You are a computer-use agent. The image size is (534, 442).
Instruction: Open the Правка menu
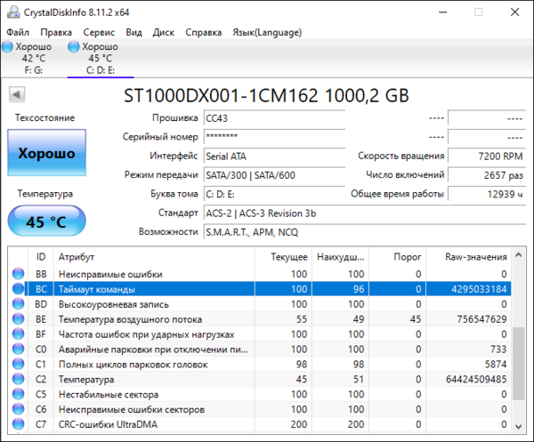coord(56,32)
